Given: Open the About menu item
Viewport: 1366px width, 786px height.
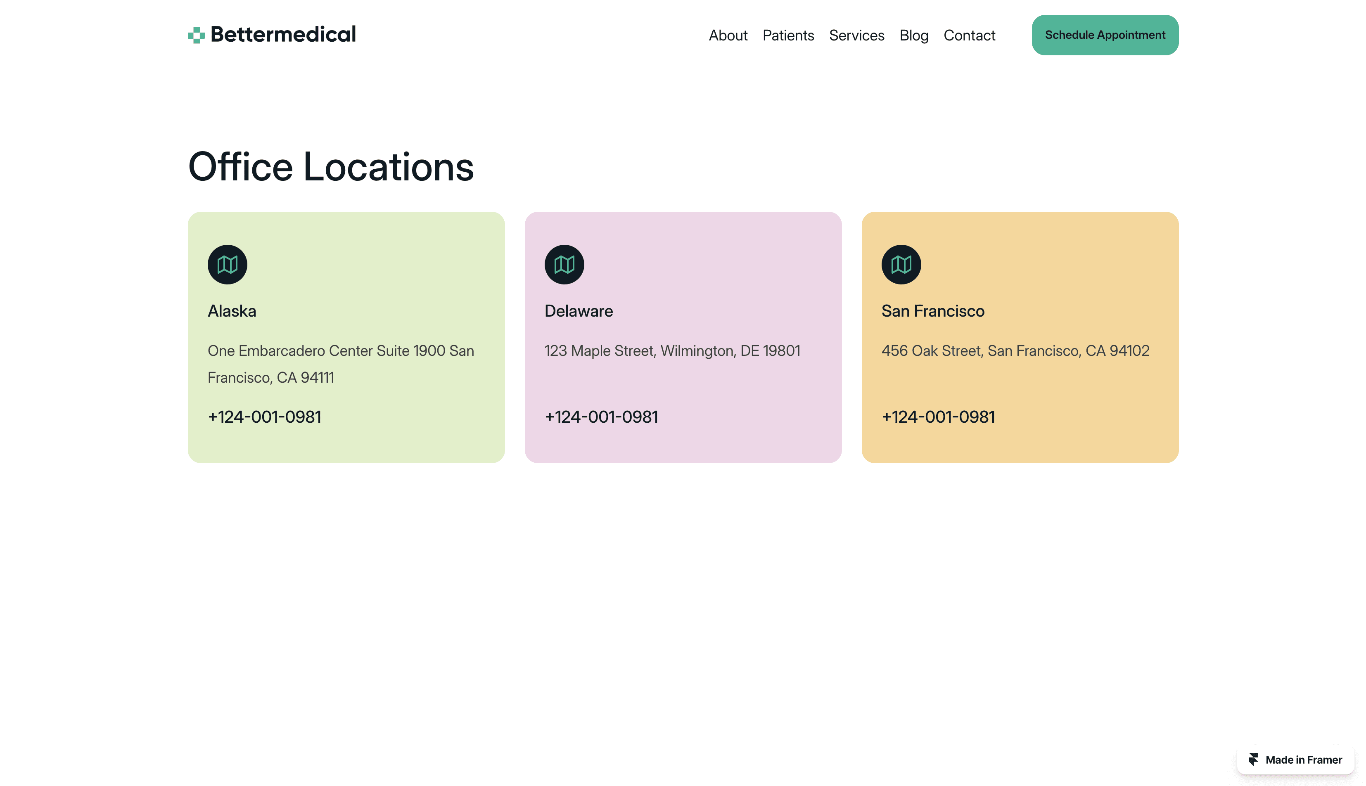Looking at the screenshot, I should coord(728,36).
